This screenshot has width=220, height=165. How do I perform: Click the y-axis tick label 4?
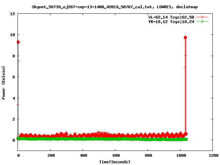(x=14, y=98)
